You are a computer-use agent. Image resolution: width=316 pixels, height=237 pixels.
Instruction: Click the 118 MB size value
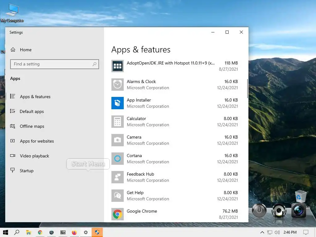click(x=231, y=63)
